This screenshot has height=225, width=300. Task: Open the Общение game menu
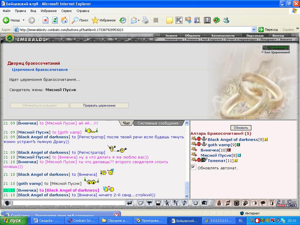point(192,35)
